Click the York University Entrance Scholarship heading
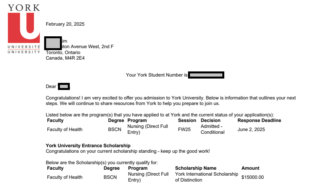This screenshot has width=326, height=193. pos(88,146)
